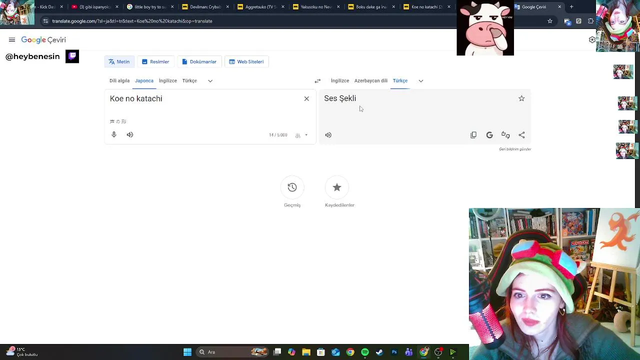640x360 pixels.
Task: Open Spotify from the taskbar
Action: pyautogui.click(x=365, y=352)
